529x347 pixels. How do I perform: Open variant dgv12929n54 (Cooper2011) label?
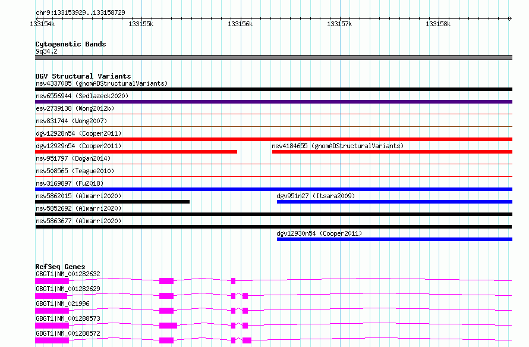click(x=78, y=146)
